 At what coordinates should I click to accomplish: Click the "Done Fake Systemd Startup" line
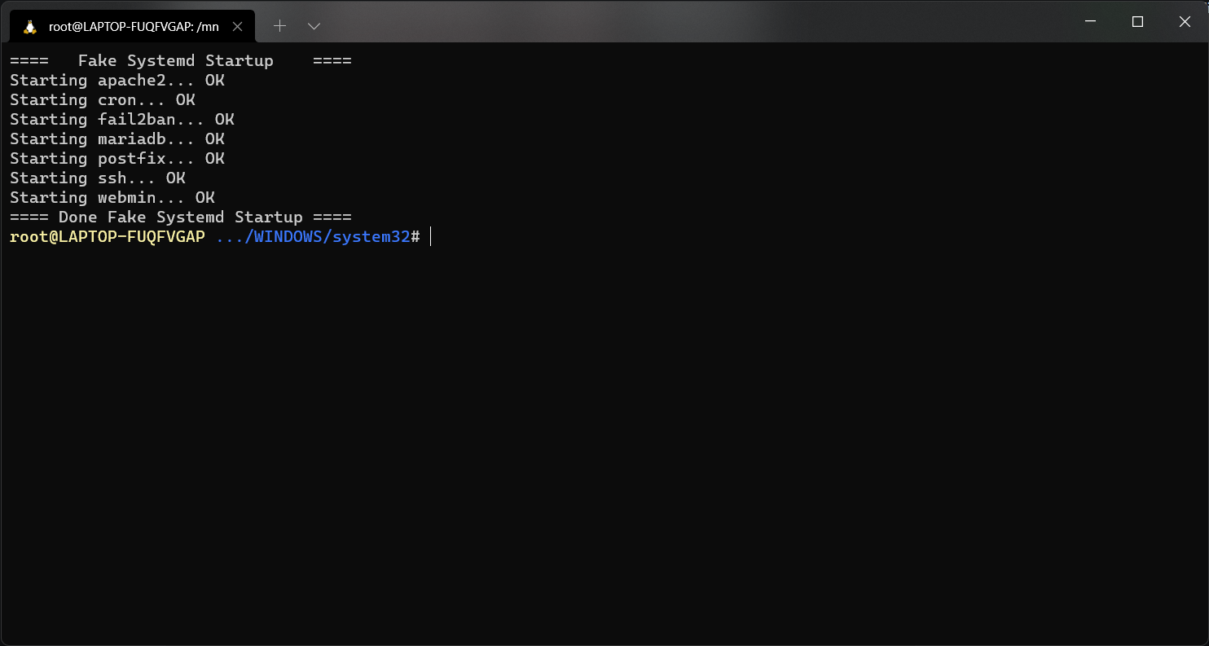pyautogui.click(x=180, y=218)
